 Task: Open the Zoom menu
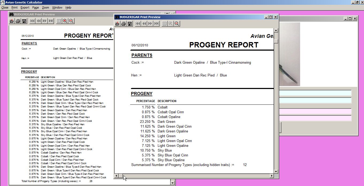click(x=45, y=7)
